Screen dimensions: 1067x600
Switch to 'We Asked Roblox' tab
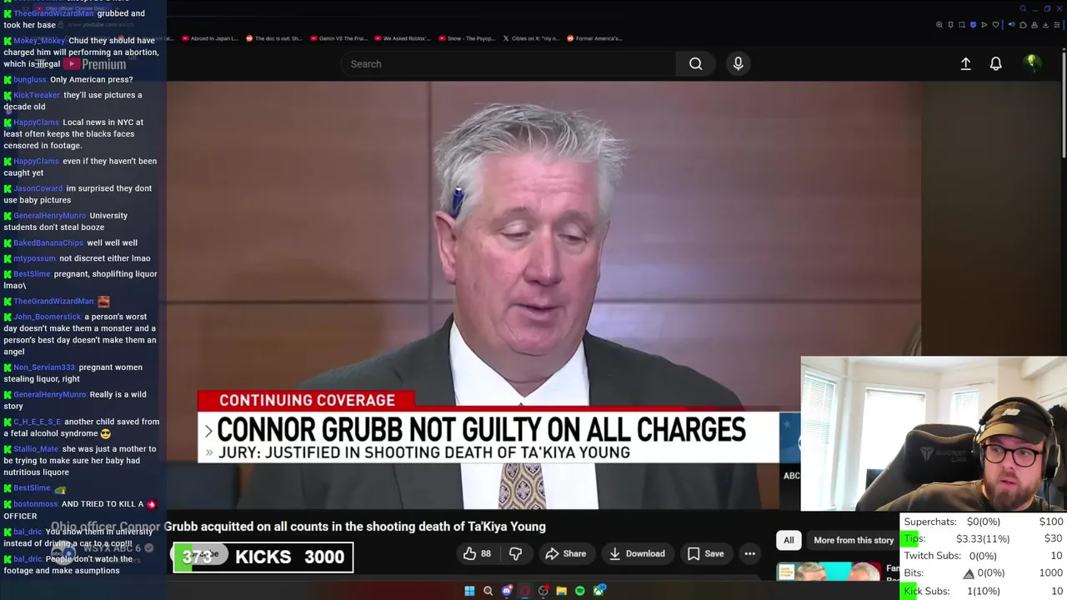[x=403, y=38]
